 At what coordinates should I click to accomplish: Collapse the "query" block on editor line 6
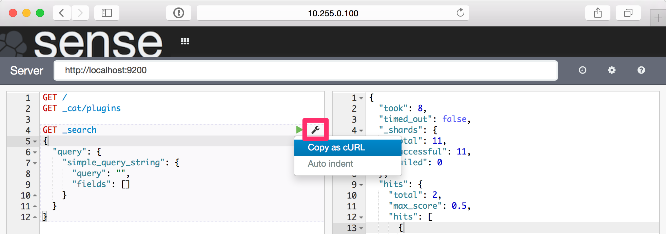pos(35,152)
